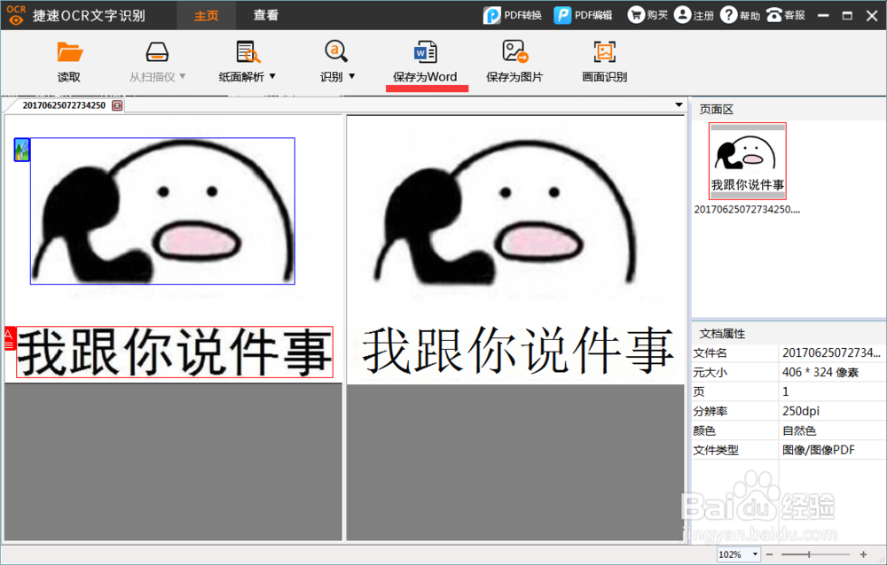Open the document tab list dropdown arrow
This screenshot has height=565, width=887.
point(679,105)
